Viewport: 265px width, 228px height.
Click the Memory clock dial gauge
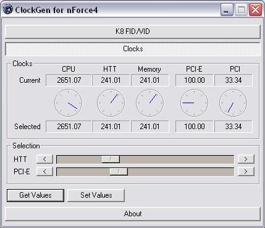click(150, 103)
